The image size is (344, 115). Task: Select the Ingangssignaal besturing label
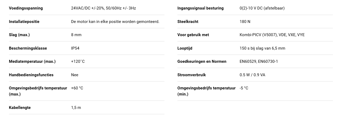[200, 8]
